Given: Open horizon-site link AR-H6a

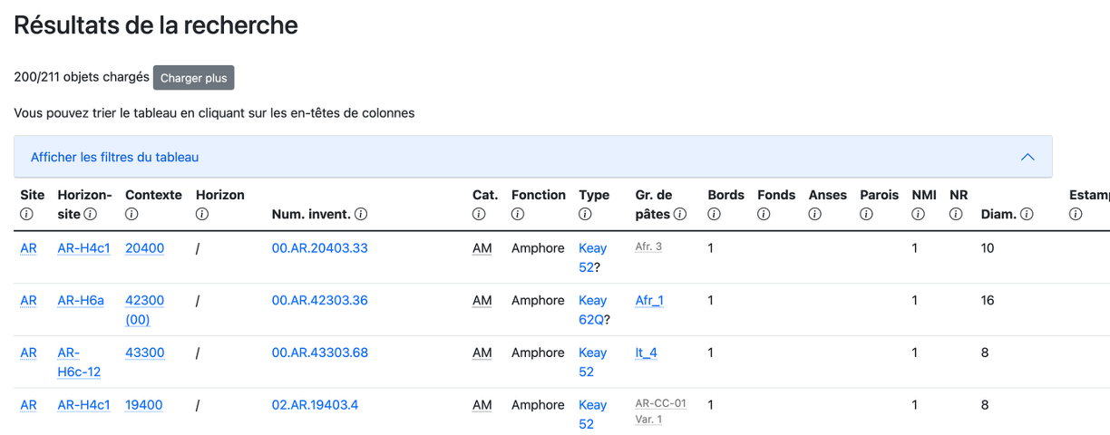Looking at the screenshot, I should (81, 301).
